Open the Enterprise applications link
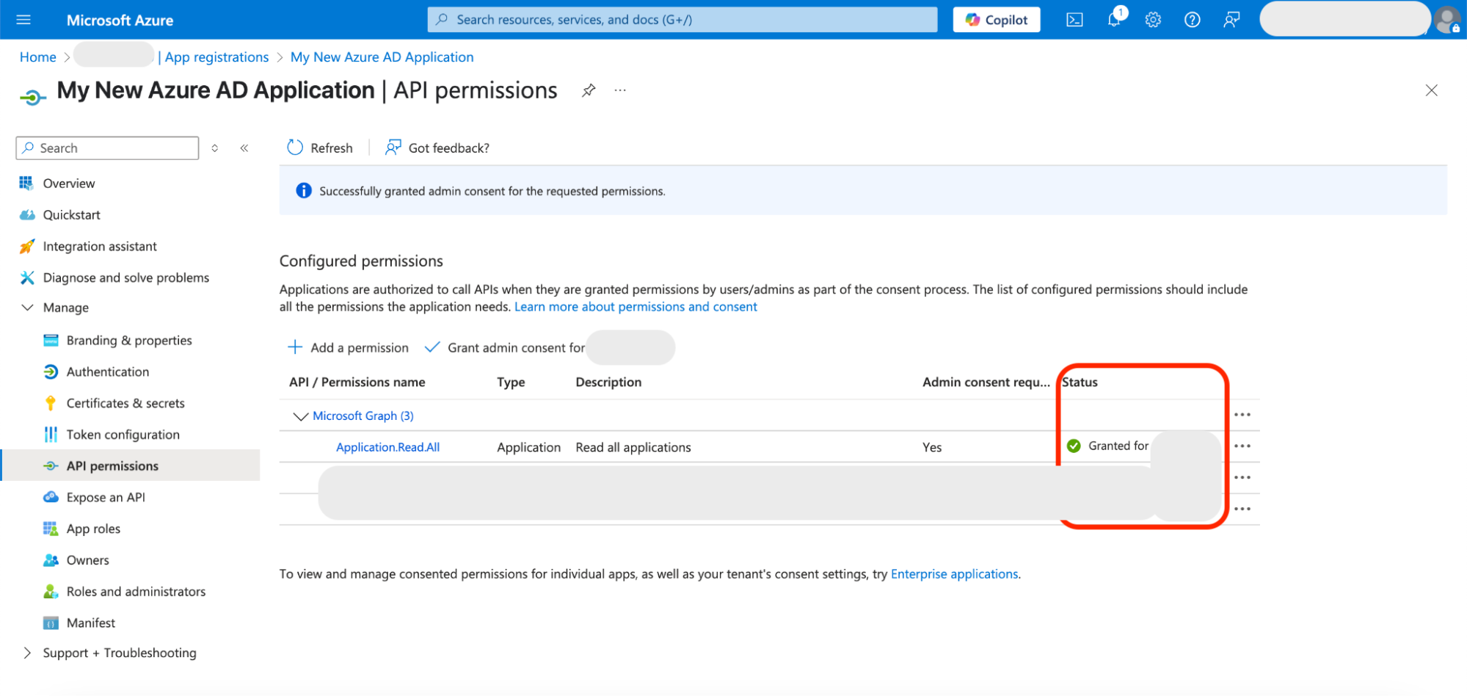The height and width of the screenshot is (696, 1467). pos(954,574)
